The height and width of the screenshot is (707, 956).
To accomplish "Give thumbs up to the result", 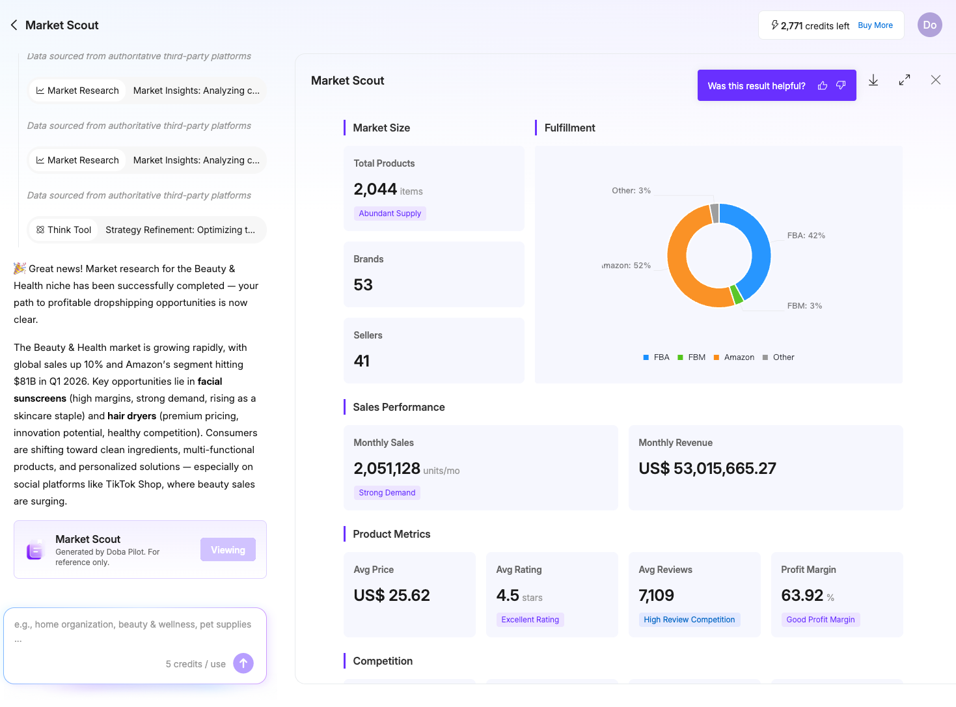I will [823, 86].
